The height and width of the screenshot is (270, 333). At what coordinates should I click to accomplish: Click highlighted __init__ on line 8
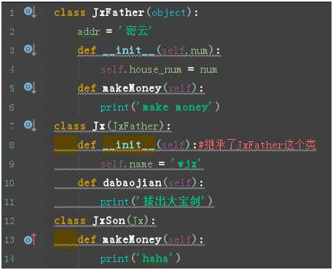(128, 145)
